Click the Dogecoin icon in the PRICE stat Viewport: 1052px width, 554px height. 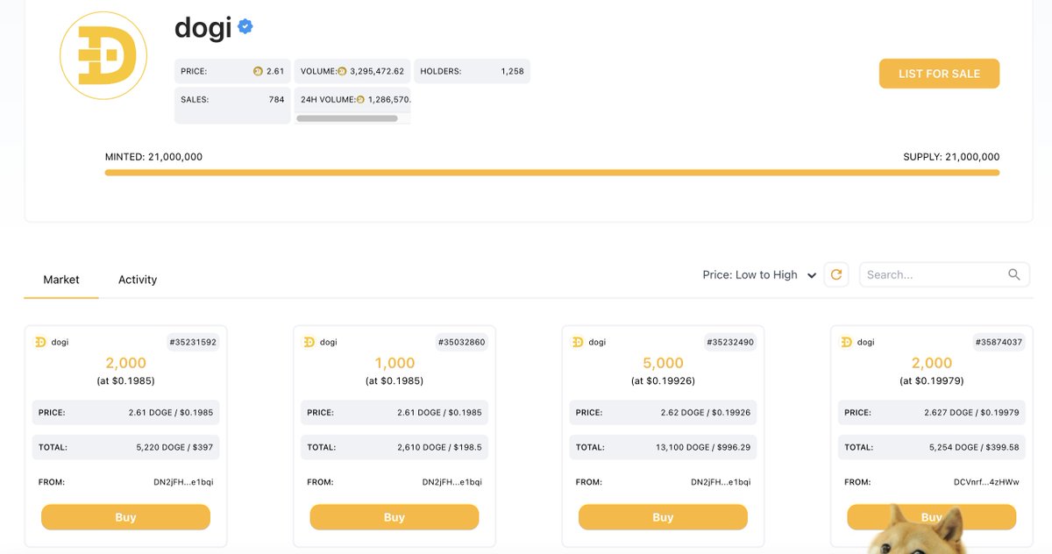(258, 71)
